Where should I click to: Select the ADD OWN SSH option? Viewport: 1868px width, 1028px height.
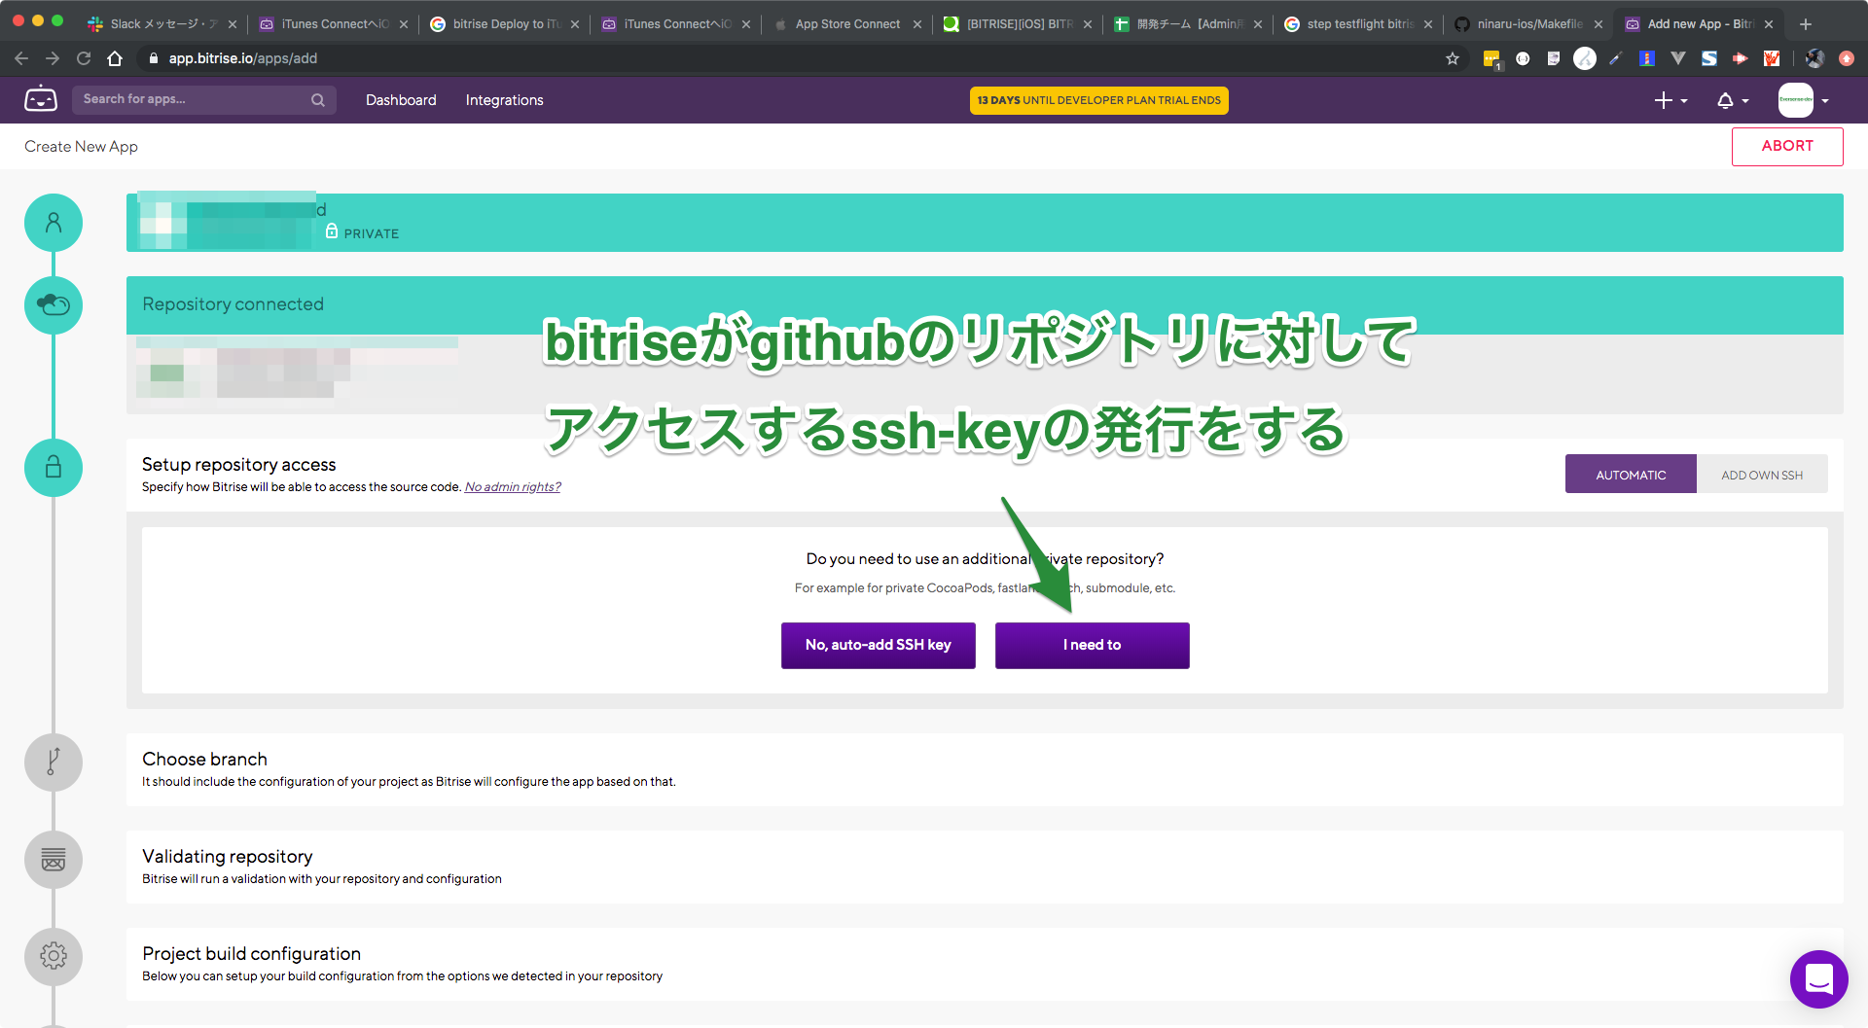click(1762, 475)
